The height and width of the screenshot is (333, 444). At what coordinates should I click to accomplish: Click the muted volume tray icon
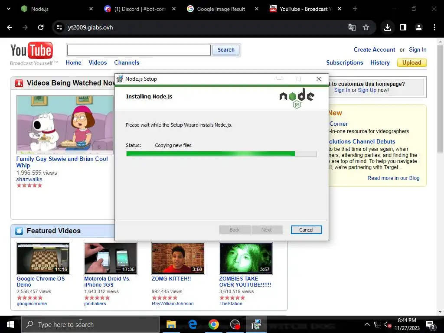point(388,324)
